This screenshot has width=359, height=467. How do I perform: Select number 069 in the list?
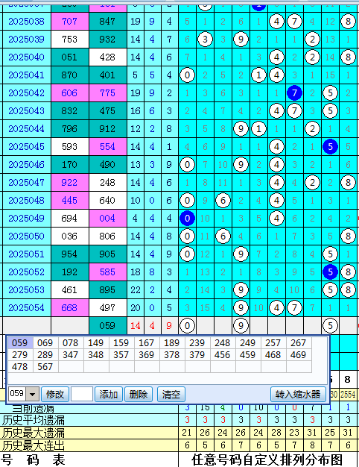tap(45, 343)
